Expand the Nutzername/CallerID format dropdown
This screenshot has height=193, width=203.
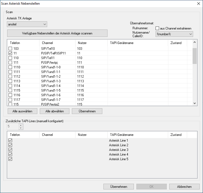pyautogui.click(x=174, y=34)
